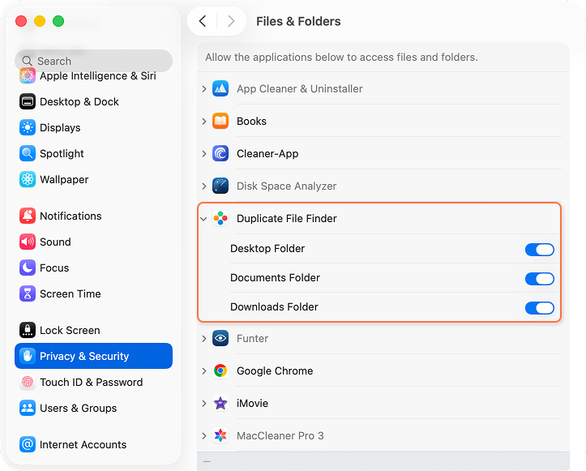Screen dimensions: 586x471
Task: Click the Search field in sidebar
Action: [x=93, y=61]
